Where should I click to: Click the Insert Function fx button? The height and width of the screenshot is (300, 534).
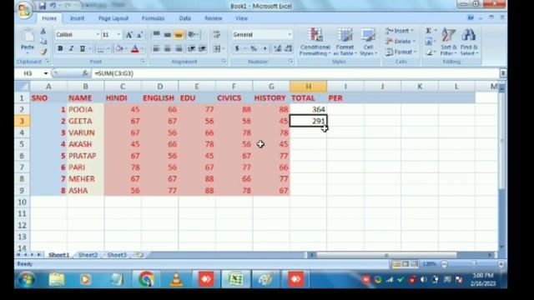pos(85,73)
